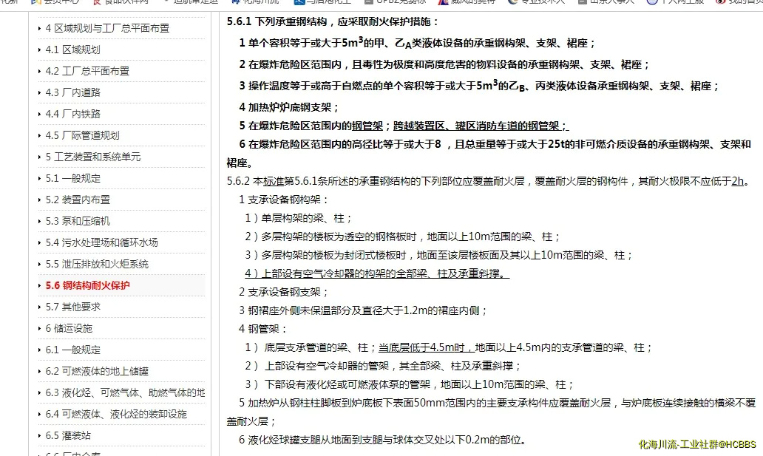Click line 6 液化烃球罐支腿
This screenshot has width=763, height=456.
(x=383, y=440)
